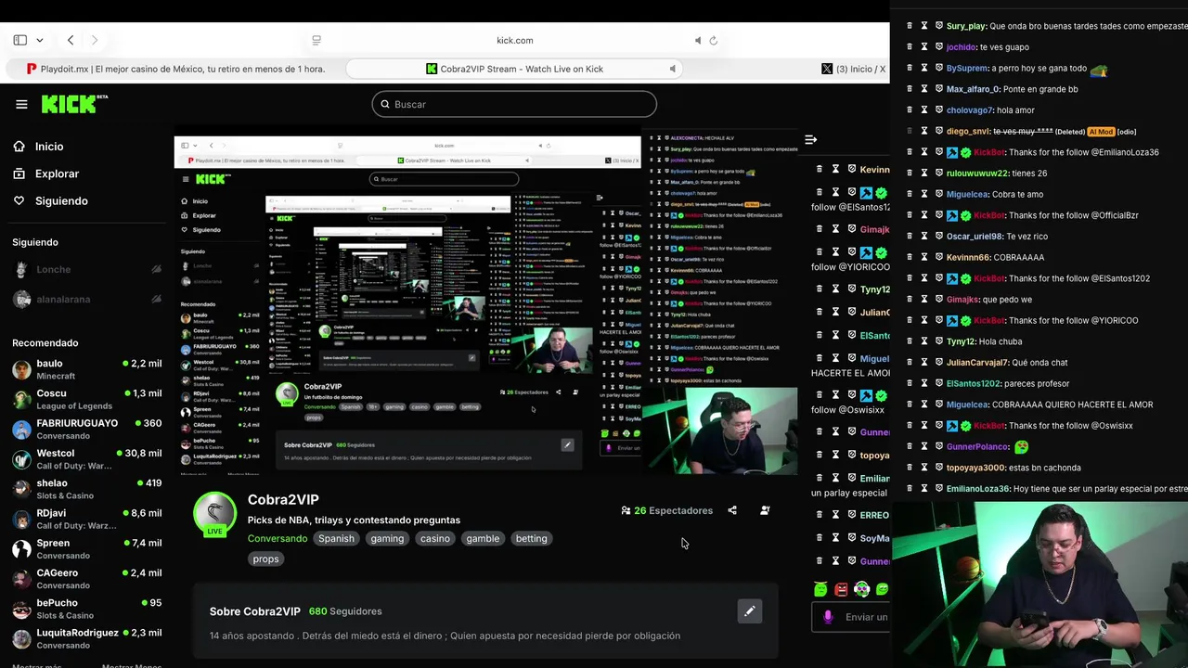Open recommended channel FABRIURUGUAYO
Image resolution: width=1188 pixels, height=668 pixels.
point(86,429)
